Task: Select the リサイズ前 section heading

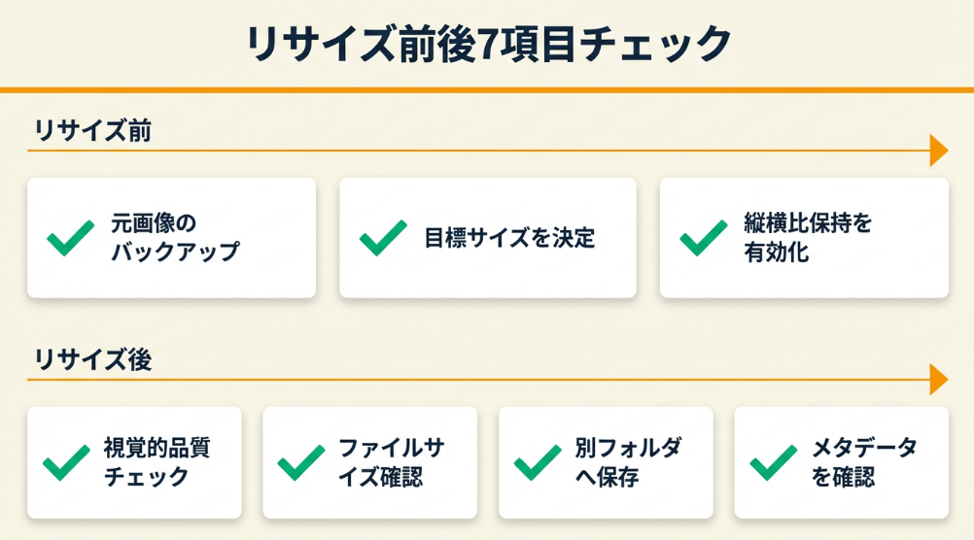Action: click(92, 130)
